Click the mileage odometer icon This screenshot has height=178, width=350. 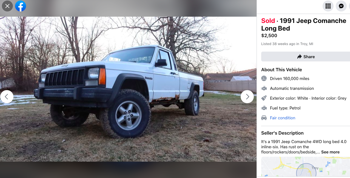pos(264,78)
